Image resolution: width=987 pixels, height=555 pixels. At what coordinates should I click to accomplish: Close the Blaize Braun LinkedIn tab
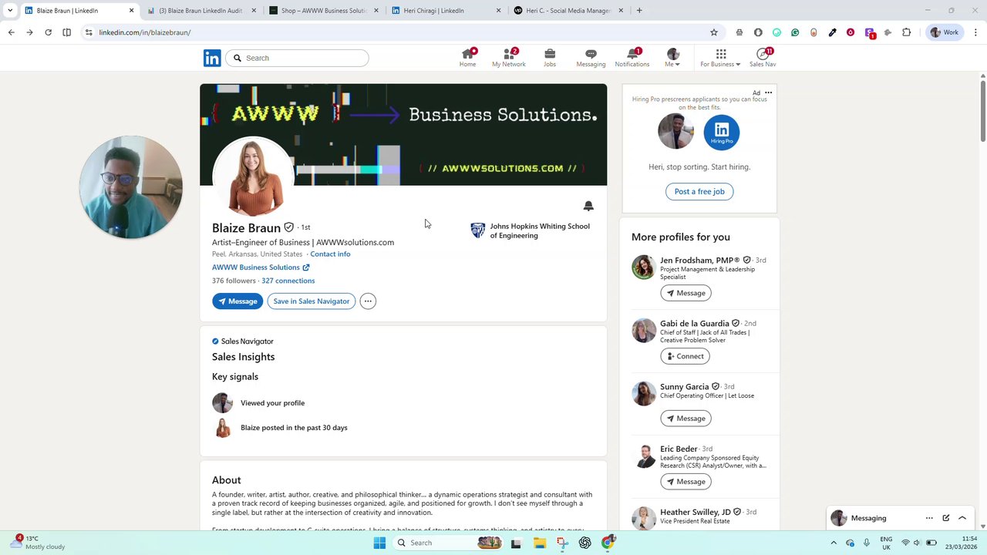click(131, 11)
